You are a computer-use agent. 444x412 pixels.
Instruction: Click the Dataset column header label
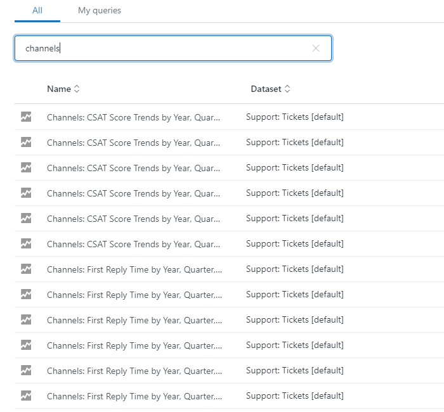point(266,89)
